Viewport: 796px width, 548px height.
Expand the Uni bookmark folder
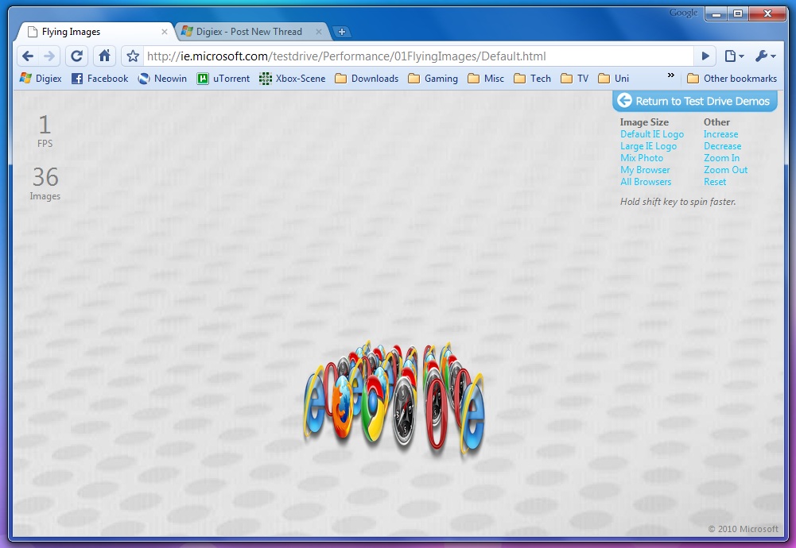click(x=613, y=79)
